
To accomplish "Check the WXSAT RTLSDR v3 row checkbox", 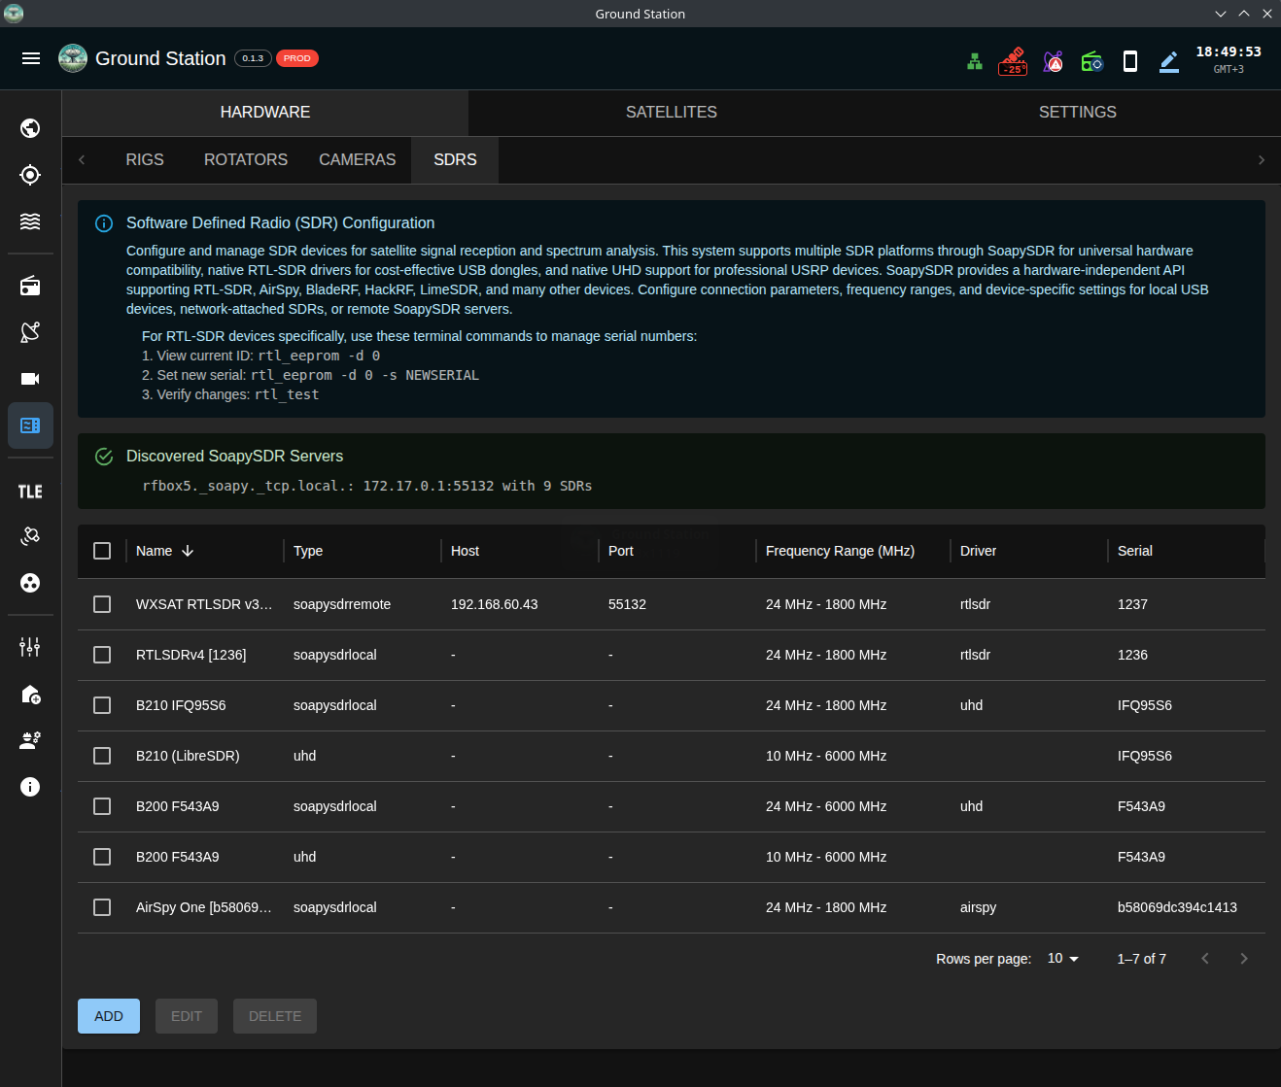I will (x=102, y=604).
